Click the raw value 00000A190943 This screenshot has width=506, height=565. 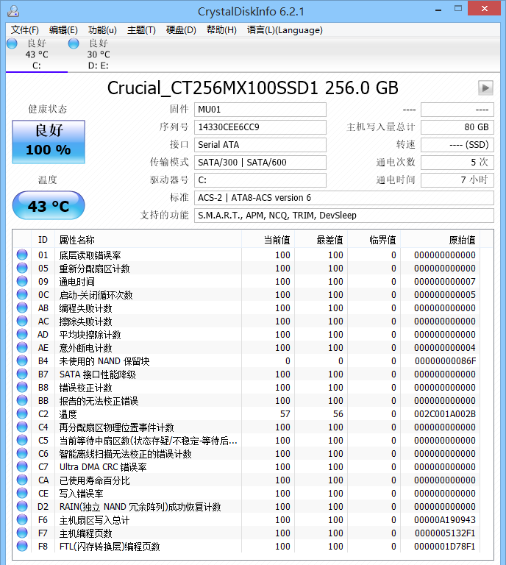coord(445,520)
